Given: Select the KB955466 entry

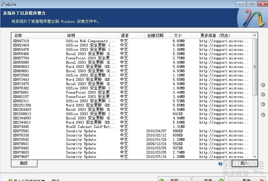Looking at the screenshot, I should coord(132,54).
